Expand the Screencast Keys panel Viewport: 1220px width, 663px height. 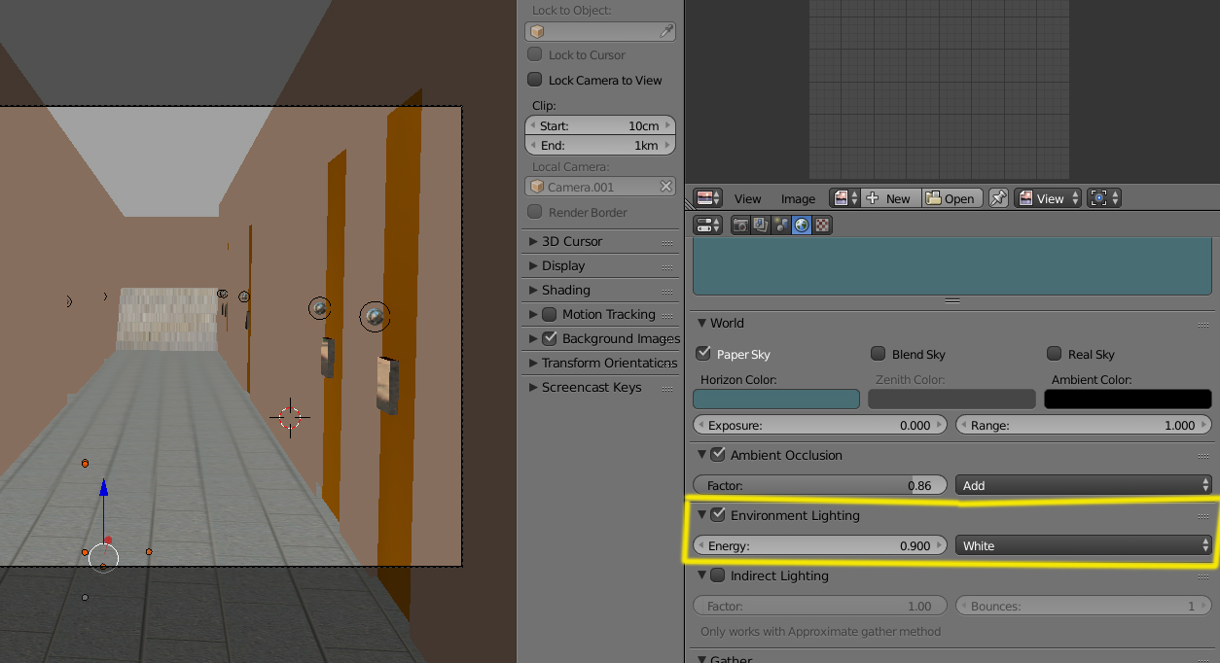coord(532,387)
